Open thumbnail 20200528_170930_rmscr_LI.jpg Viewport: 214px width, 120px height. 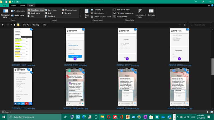point(75,88)
